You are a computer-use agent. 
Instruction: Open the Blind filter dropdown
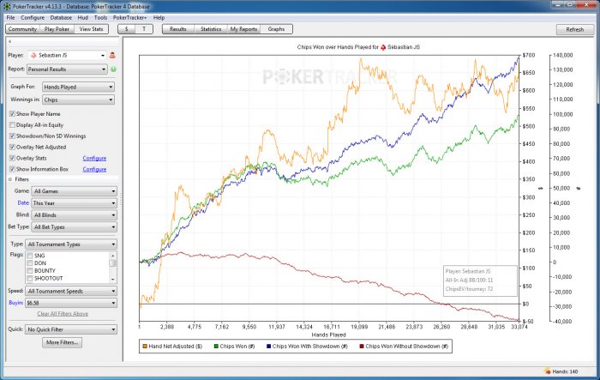tap(75, 215)
